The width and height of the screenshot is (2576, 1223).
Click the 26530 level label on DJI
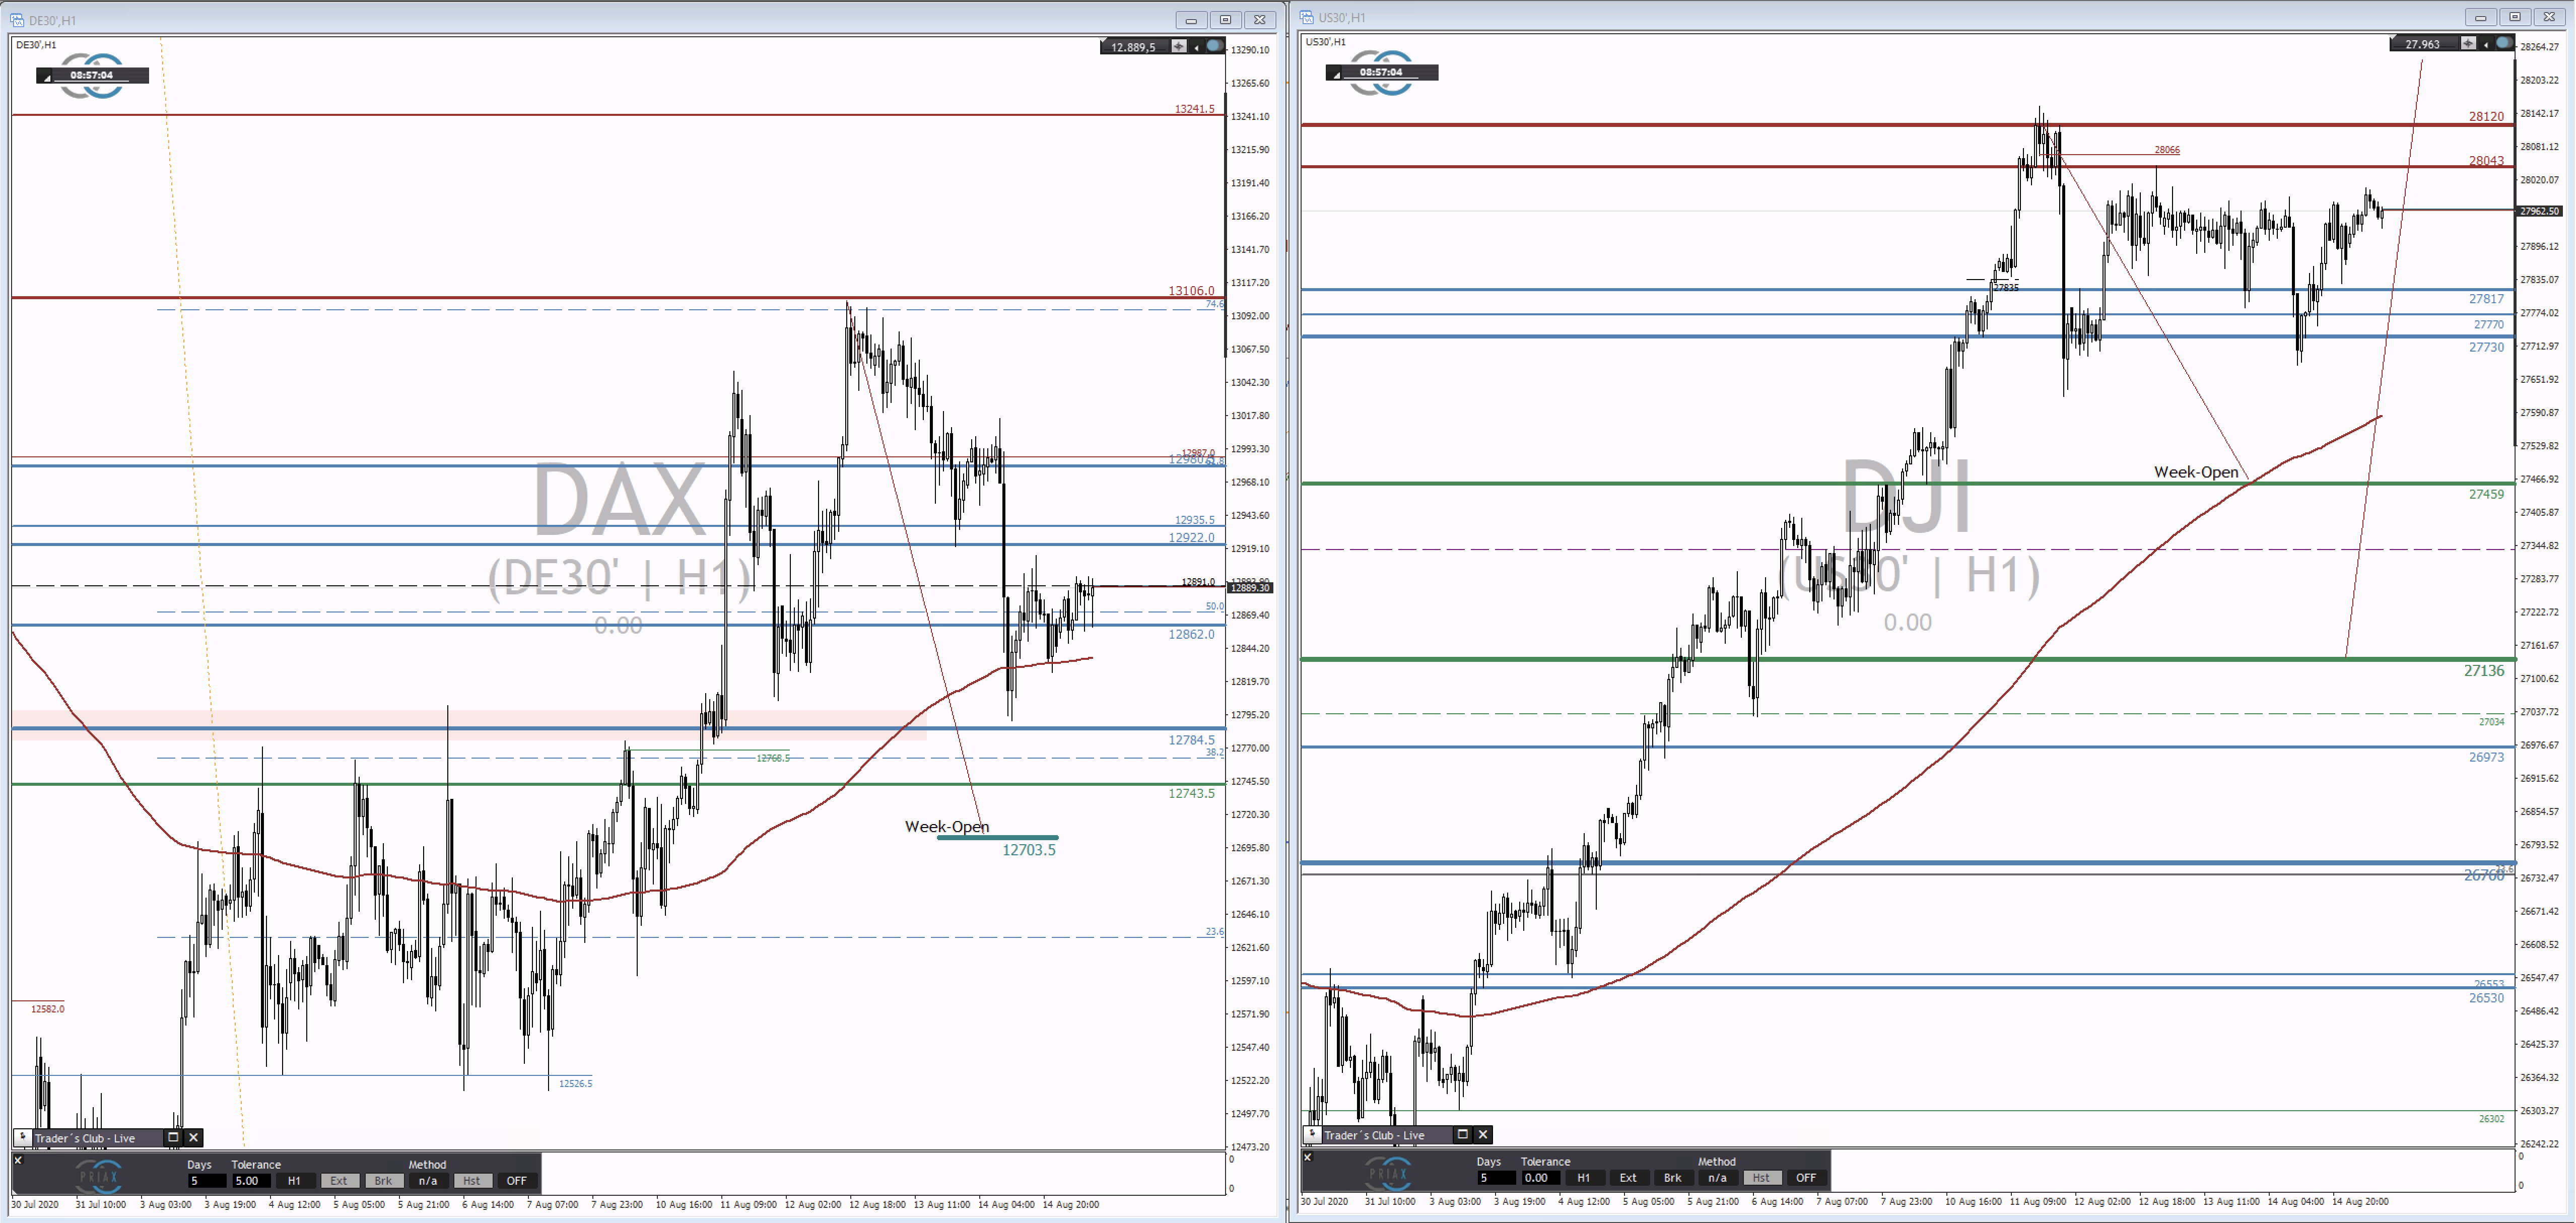(x=2487, y=998)
